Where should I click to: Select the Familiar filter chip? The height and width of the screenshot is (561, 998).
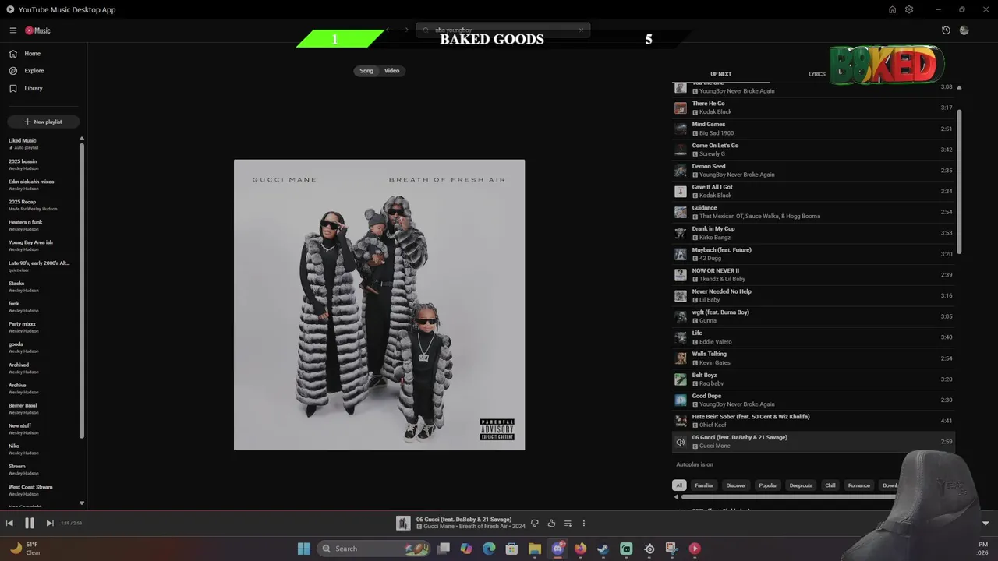coord(704,485)
